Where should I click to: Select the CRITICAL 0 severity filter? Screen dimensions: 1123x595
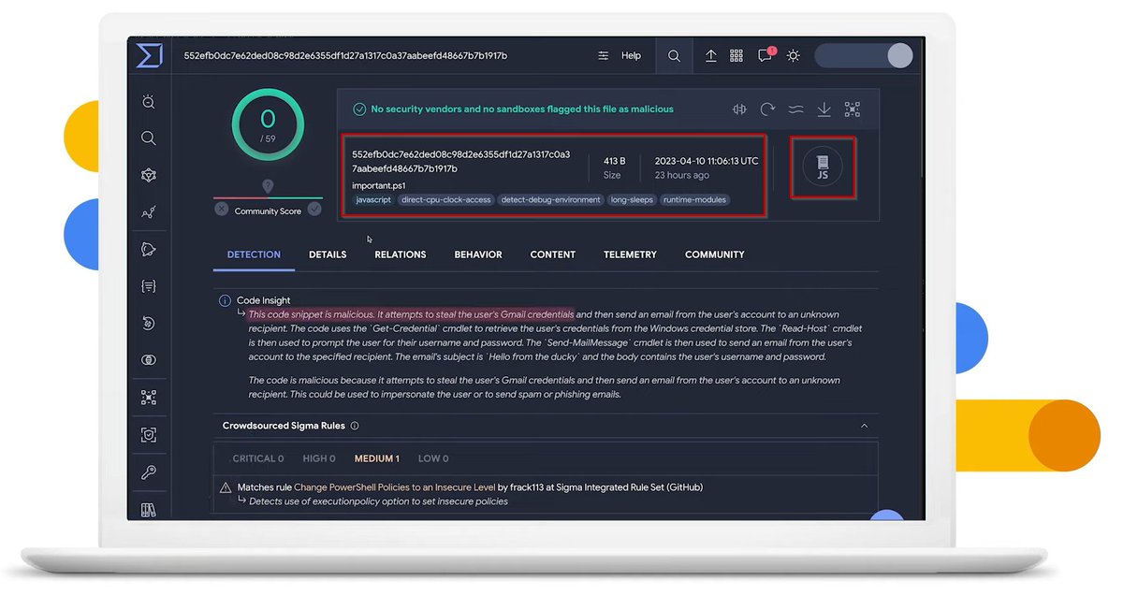point(258,459)
